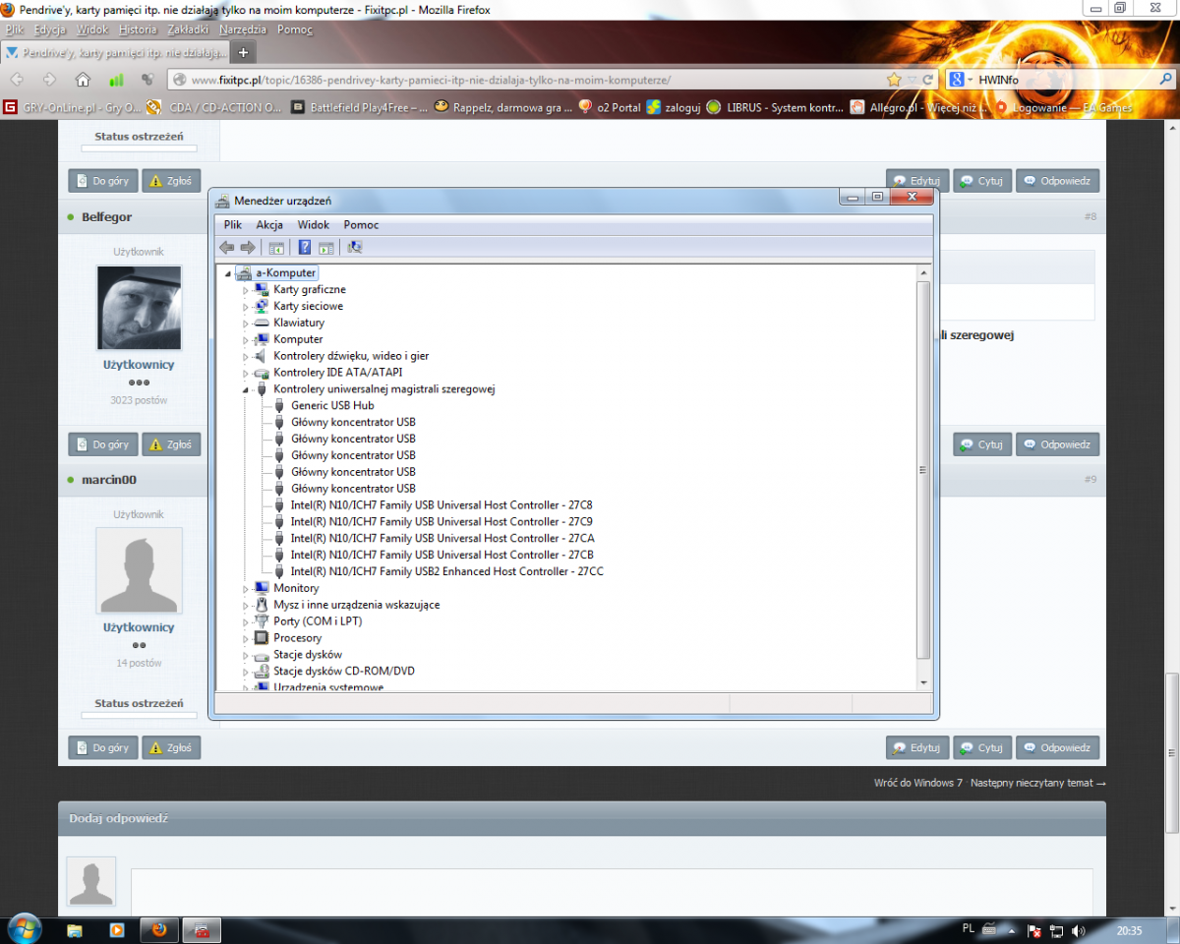Click the Forward arrow in Device Manager toolbar

pyautogui.click(x=248, y=248)
